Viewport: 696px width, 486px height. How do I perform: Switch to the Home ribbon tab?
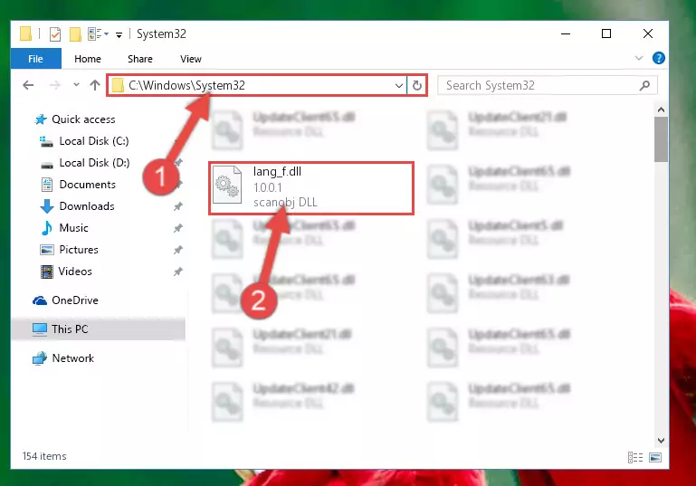88,59
